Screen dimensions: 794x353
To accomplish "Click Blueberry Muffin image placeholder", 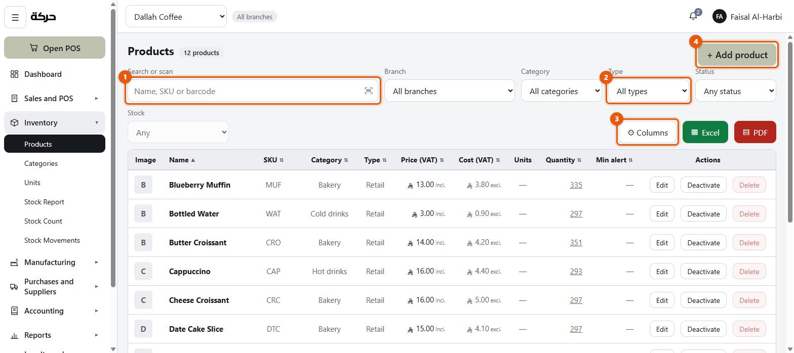I will click(143, 185).
